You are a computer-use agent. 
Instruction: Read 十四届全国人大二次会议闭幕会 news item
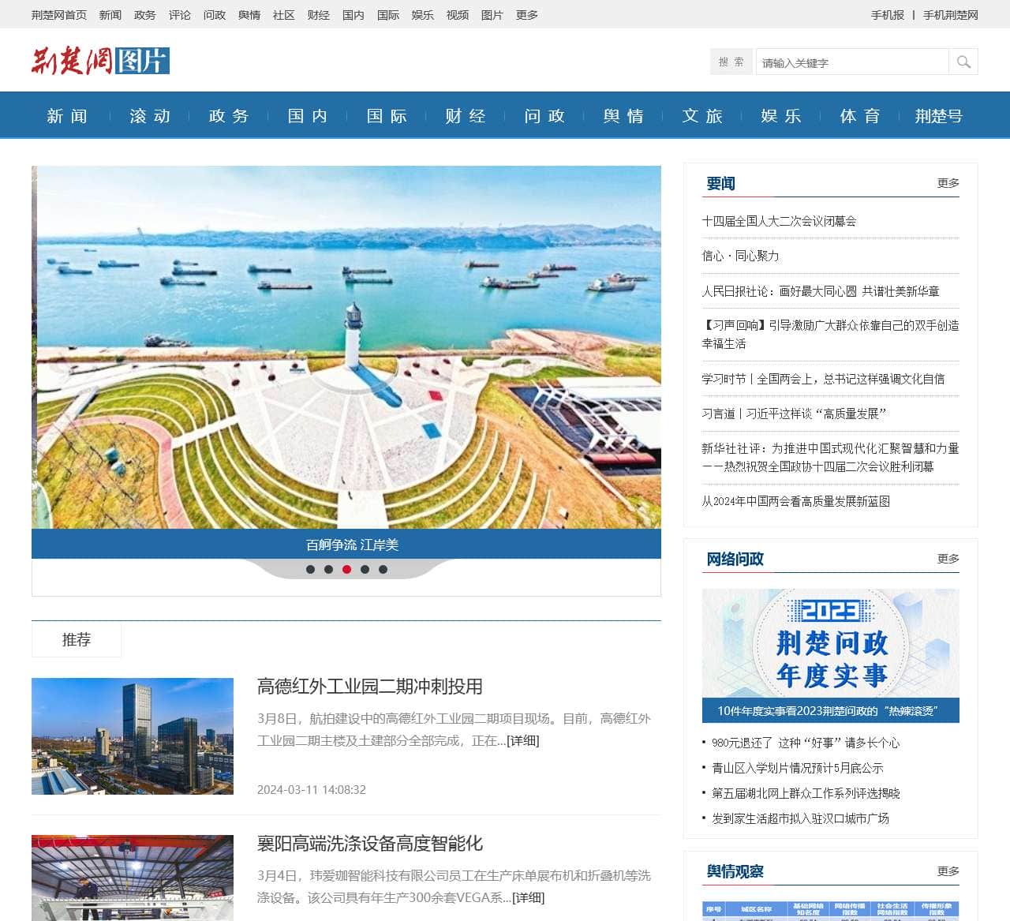click(x=779, y=221)
